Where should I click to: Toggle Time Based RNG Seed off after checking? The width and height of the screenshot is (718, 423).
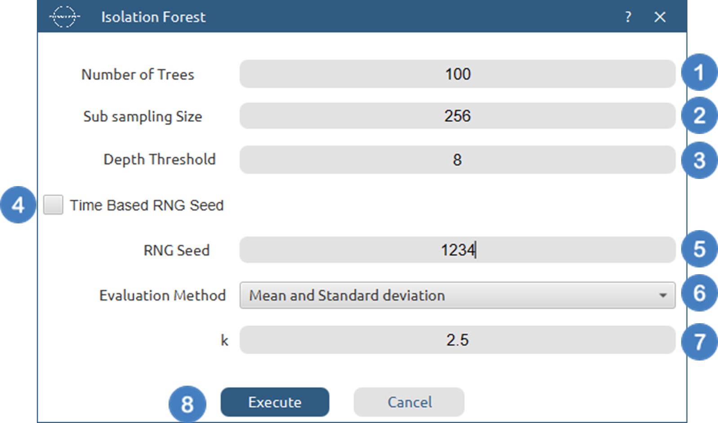54,205
